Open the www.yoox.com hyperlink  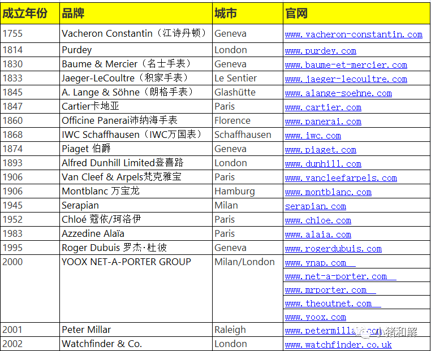[315, 317]
